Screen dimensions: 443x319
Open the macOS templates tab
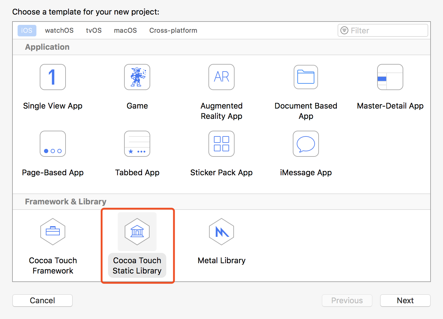125,30
